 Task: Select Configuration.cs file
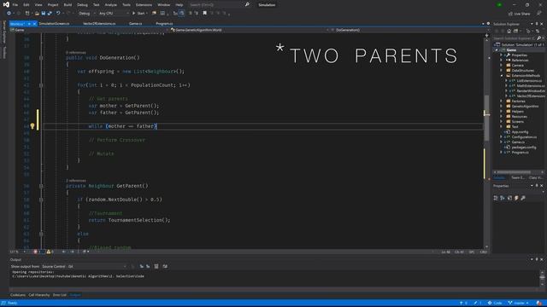point(524,137)
